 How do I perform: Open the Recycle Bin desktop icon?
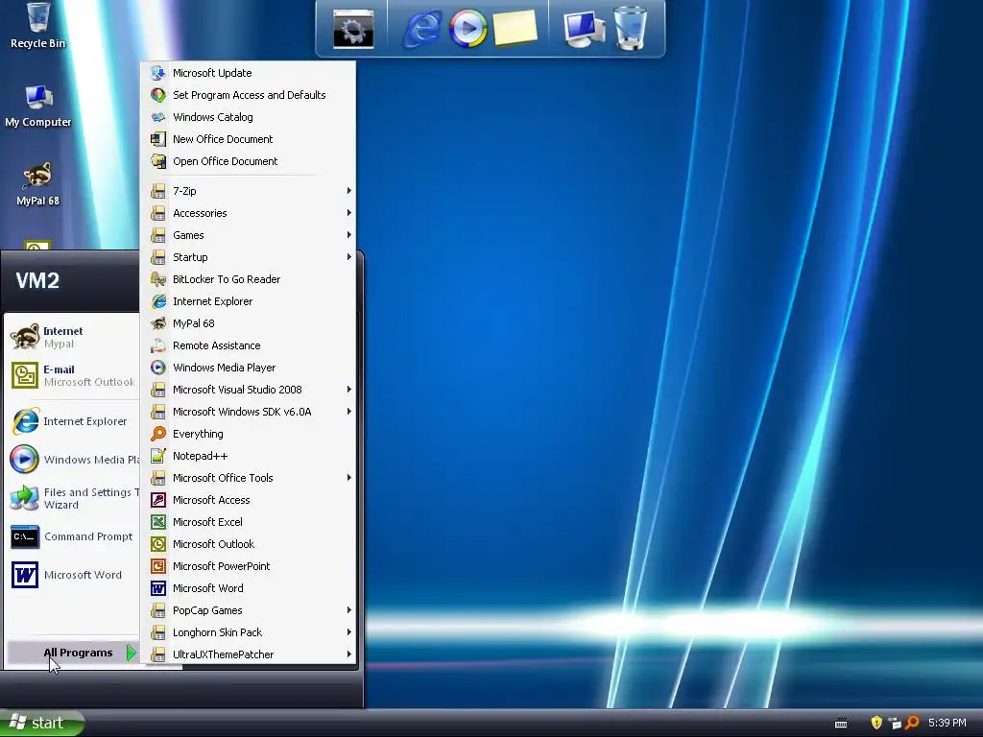38,25
